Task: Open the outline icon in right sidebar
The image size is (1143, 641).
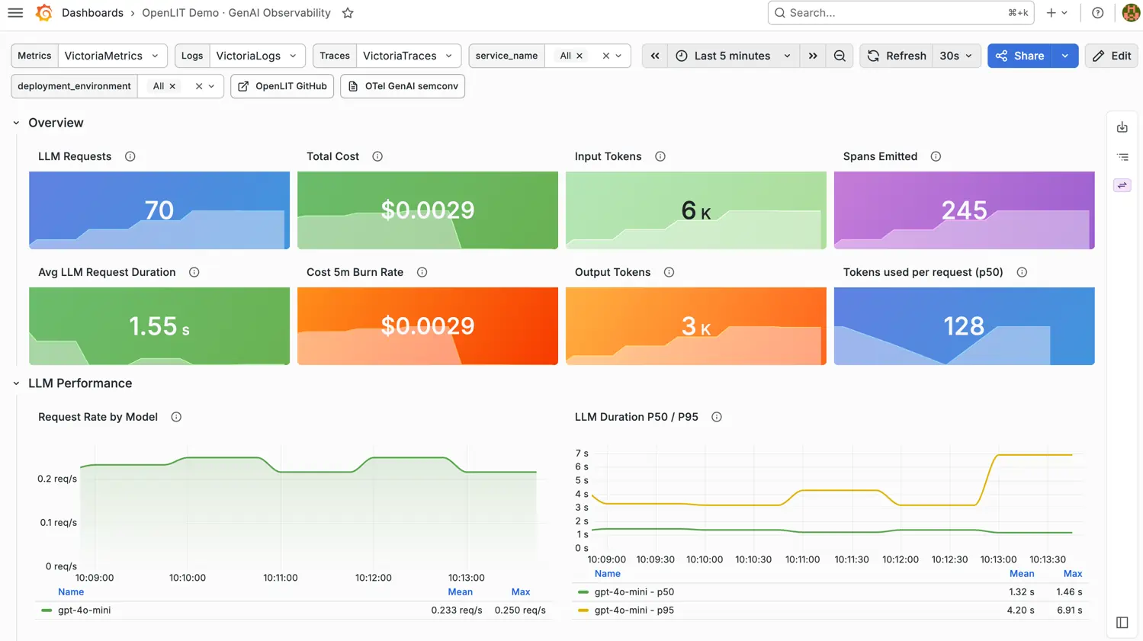Action: (x=1122, y=157)
